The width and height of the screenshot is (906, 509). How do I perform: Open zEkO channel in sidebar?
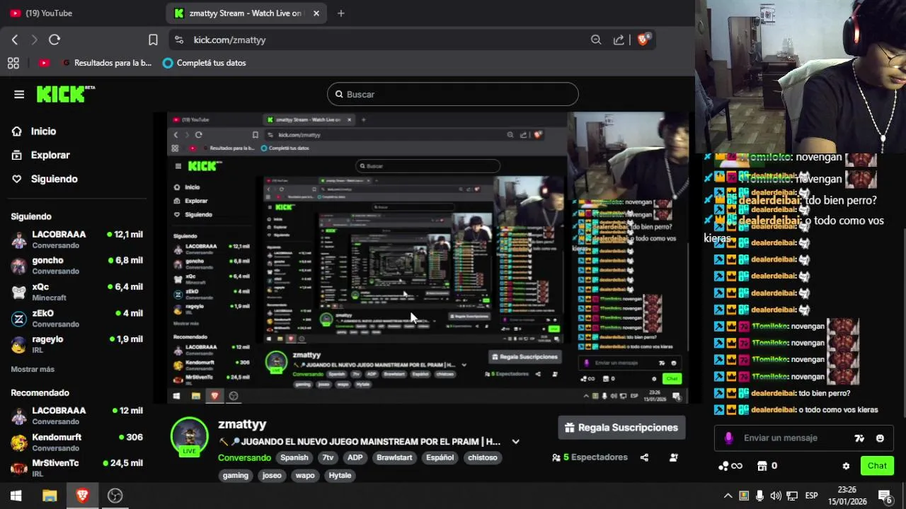tap(76, 318)
